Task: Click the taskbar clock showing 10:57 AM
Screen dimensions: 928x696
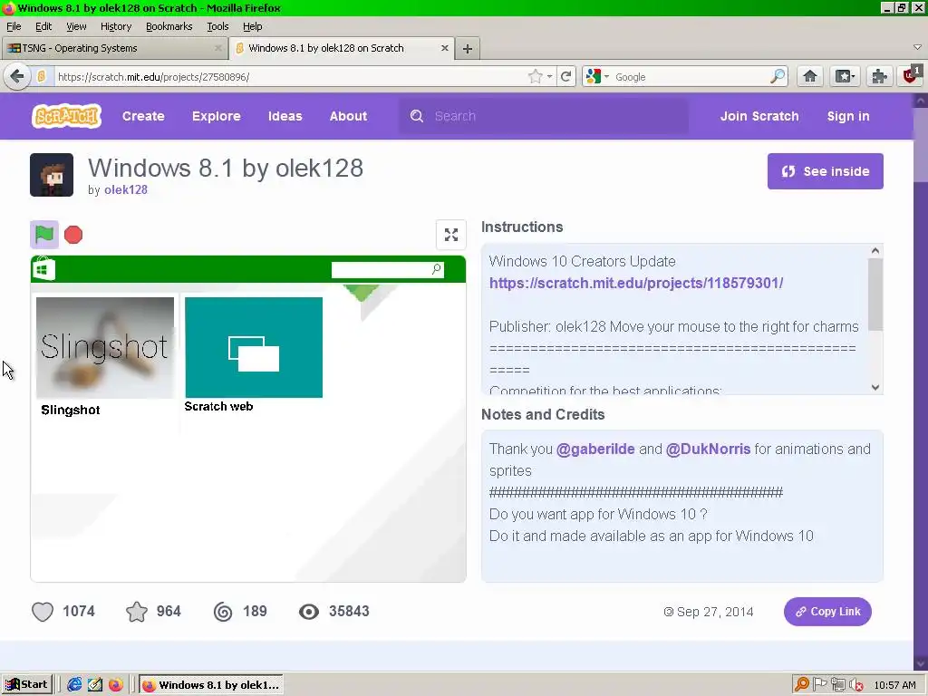Action: click(x=894, y=685)
